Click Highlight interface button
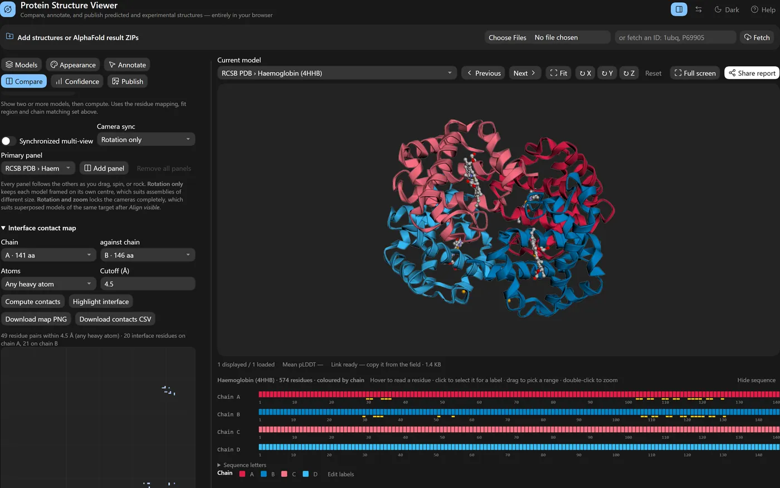 101,302
